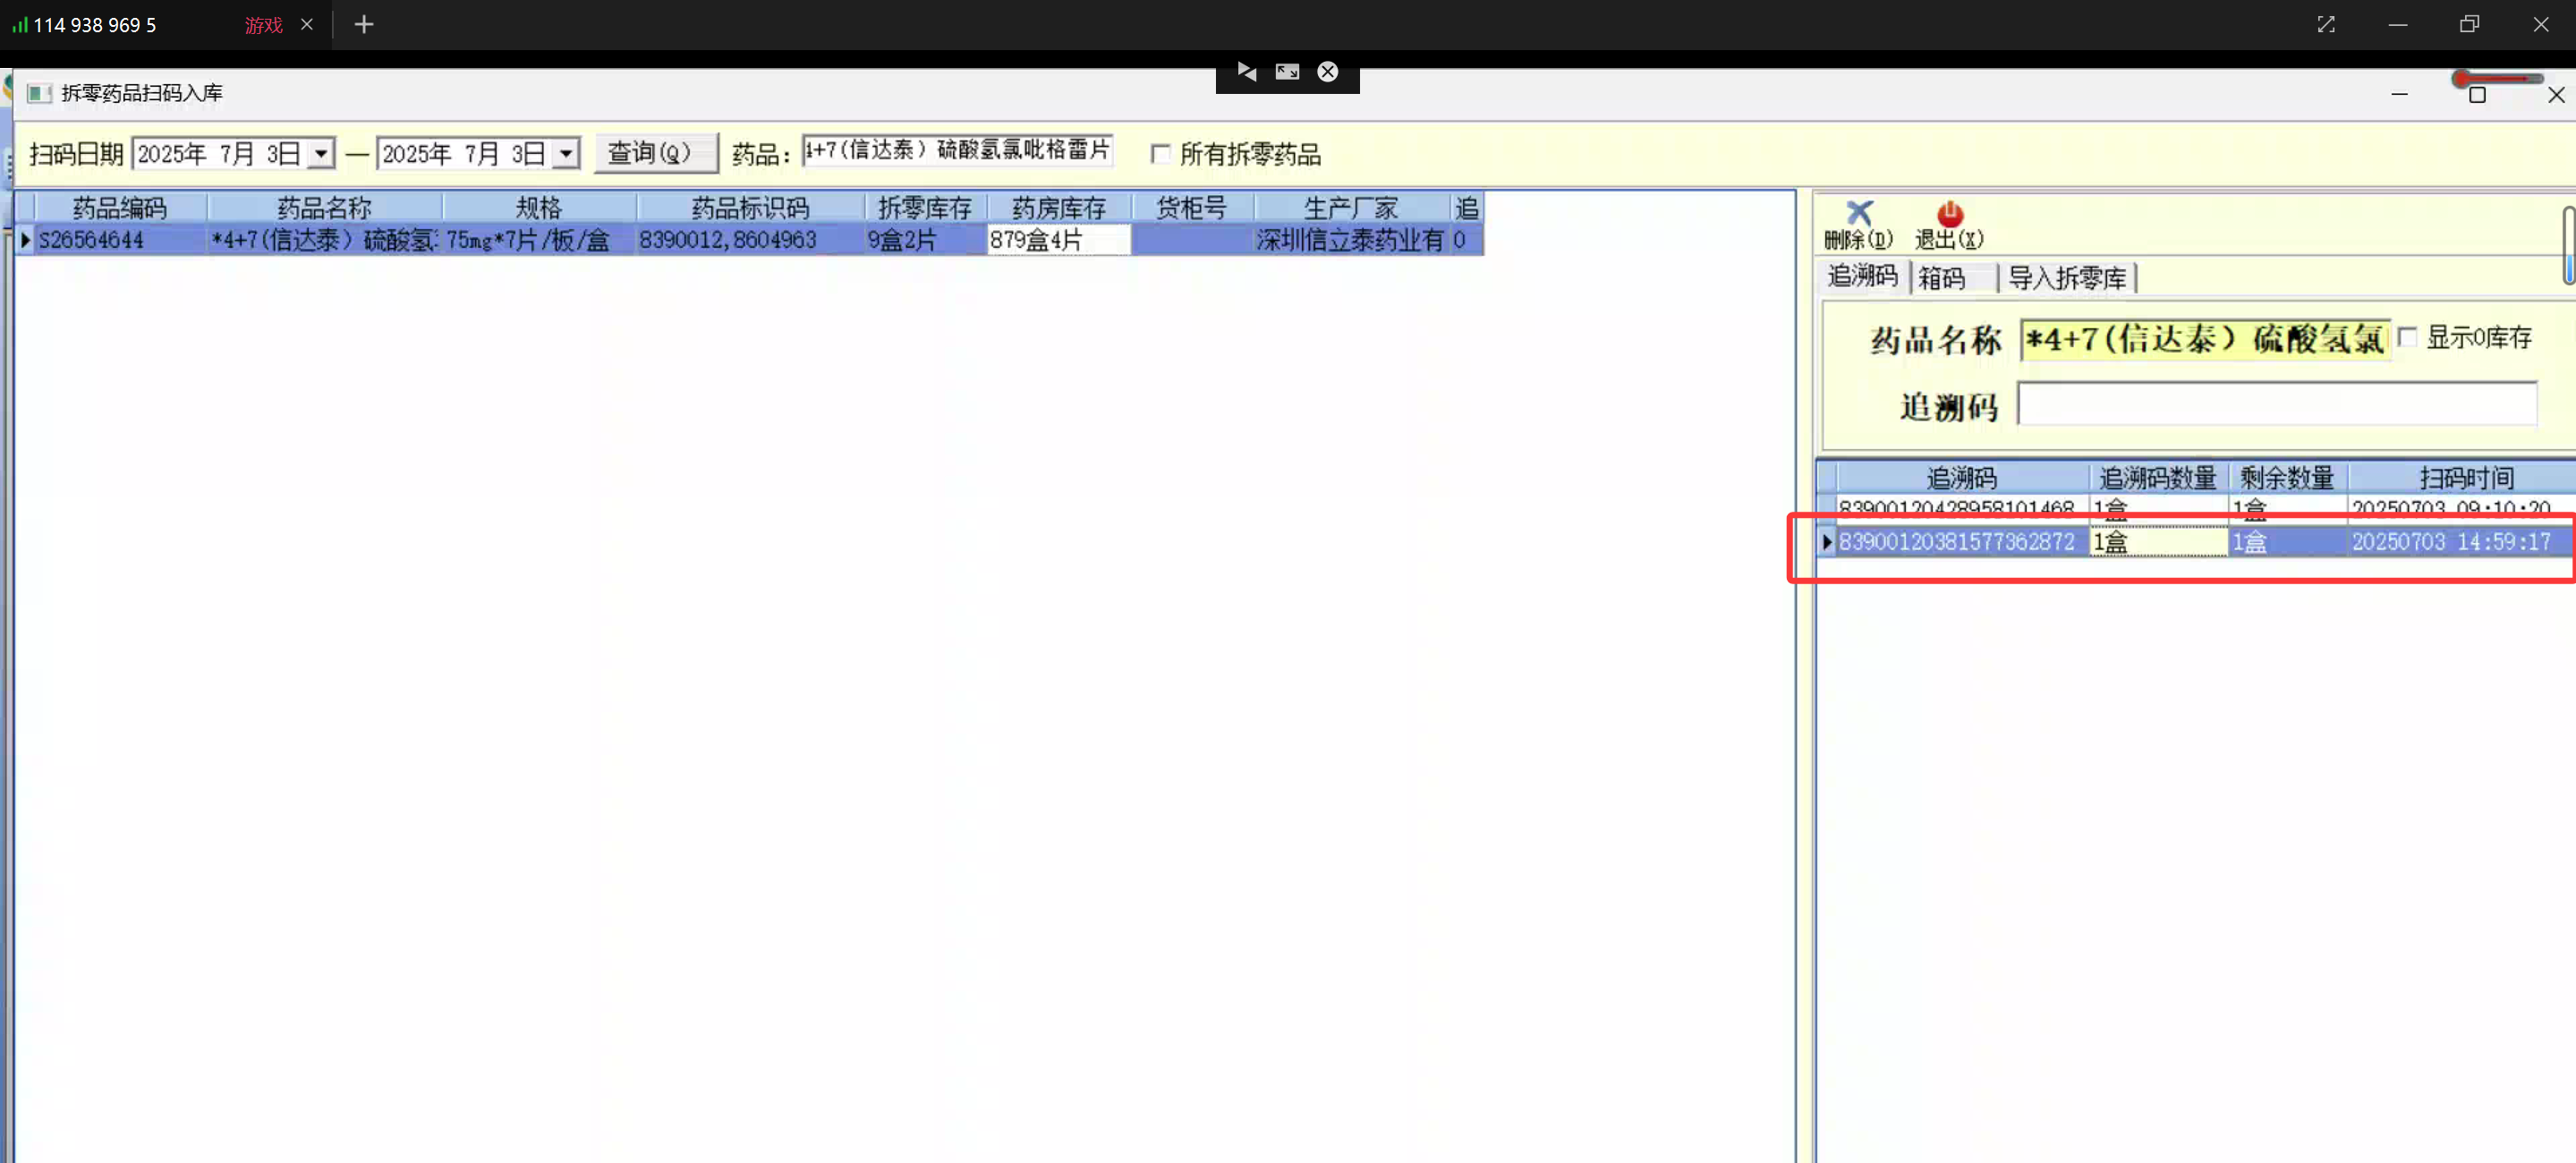Click the plus icon to add new tab
Viewport: 2576px width, 1163px height.
(x=364, y=25)
